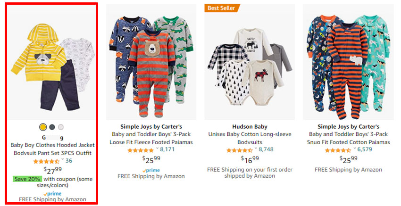Expand rating dropdown next to 6,579 reviews
The height and width of the screenshot is (206, 401).
(355, 149)
